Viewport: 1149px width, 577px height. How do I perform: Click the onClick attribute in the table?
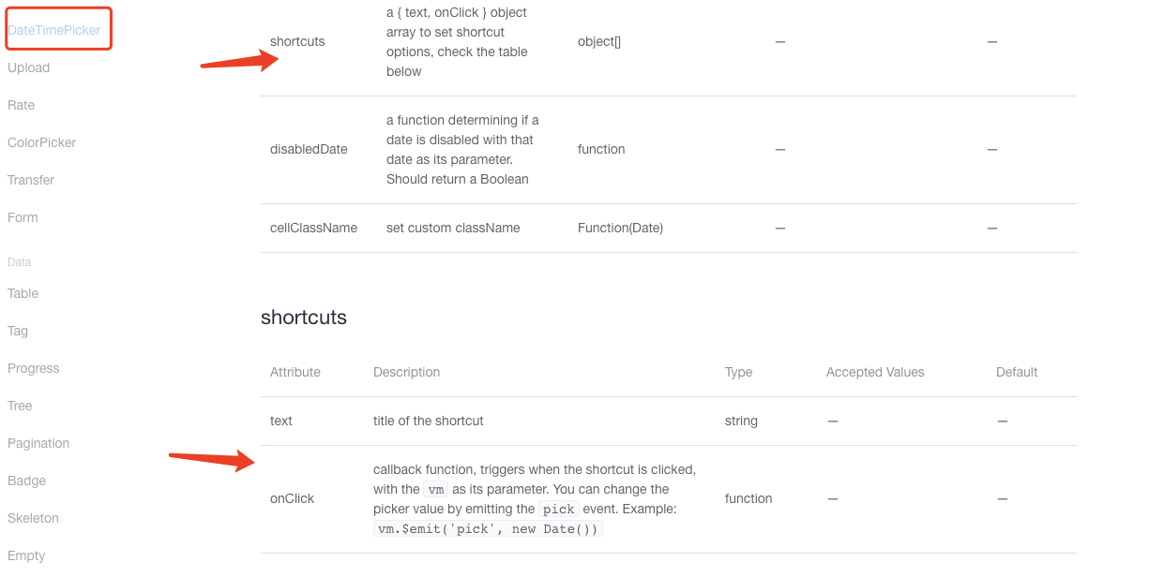pyautogui.click(x=292, y=498)
